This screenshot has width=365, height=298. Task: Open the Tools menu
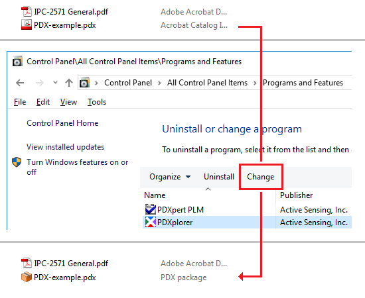coord(97,102)
